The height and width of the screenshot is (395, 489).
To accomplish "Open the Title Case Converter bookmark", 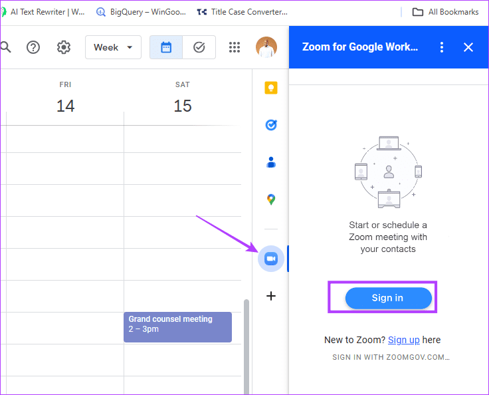I will [243, 12].
